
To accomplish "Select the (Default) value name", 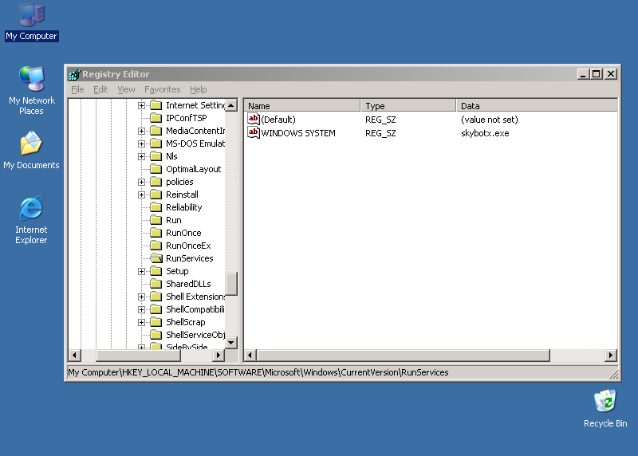I will point(278,120).
